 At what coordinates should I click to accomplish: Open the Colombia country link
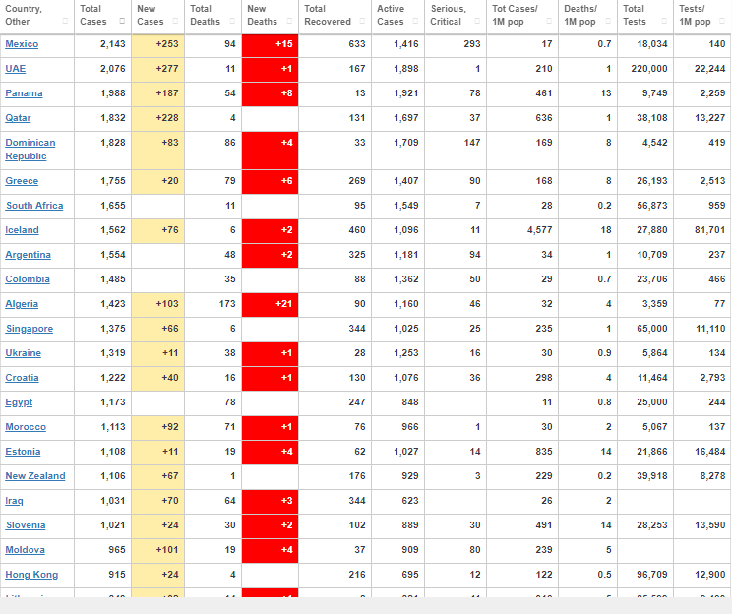[x=28, y=279]
